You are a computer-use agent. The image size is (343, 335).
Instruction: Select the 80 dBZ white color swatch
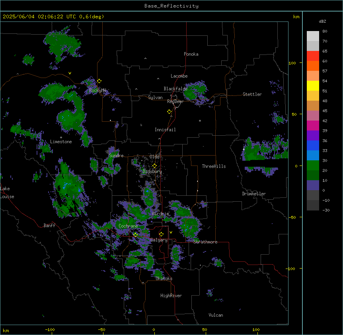click(313, 36)
